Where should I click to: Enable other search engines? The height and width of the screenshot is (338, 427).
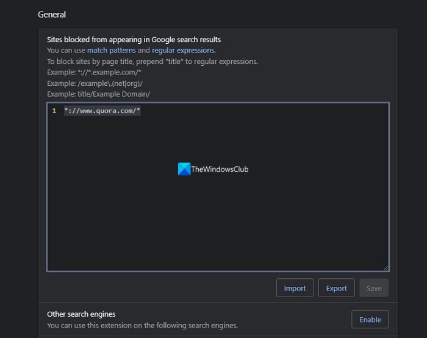click(x=370, y=319)
